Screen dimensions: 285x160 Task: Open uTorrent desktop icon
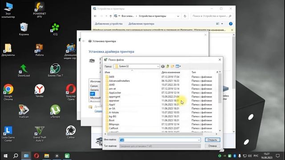coord(55,111)
